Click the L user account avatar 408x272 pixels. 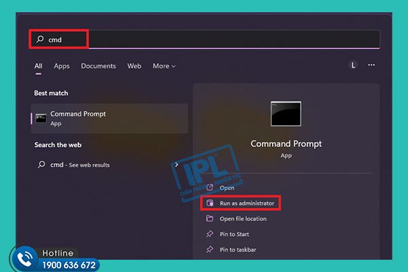(353, 65)
